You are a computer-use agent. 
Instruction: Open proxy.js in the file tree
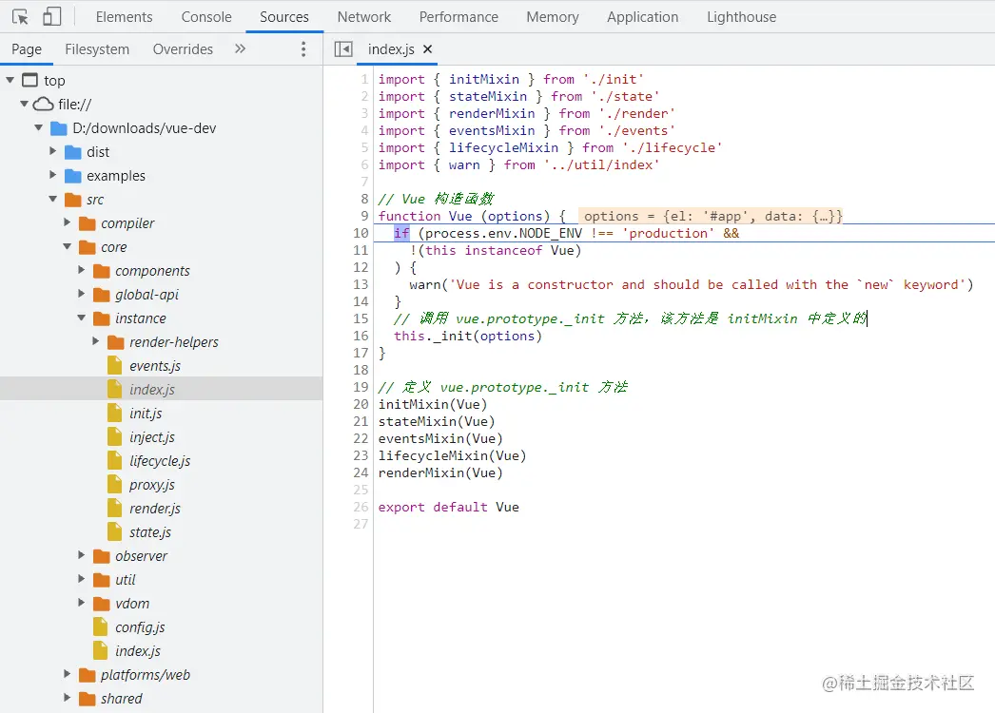point(151,485)
